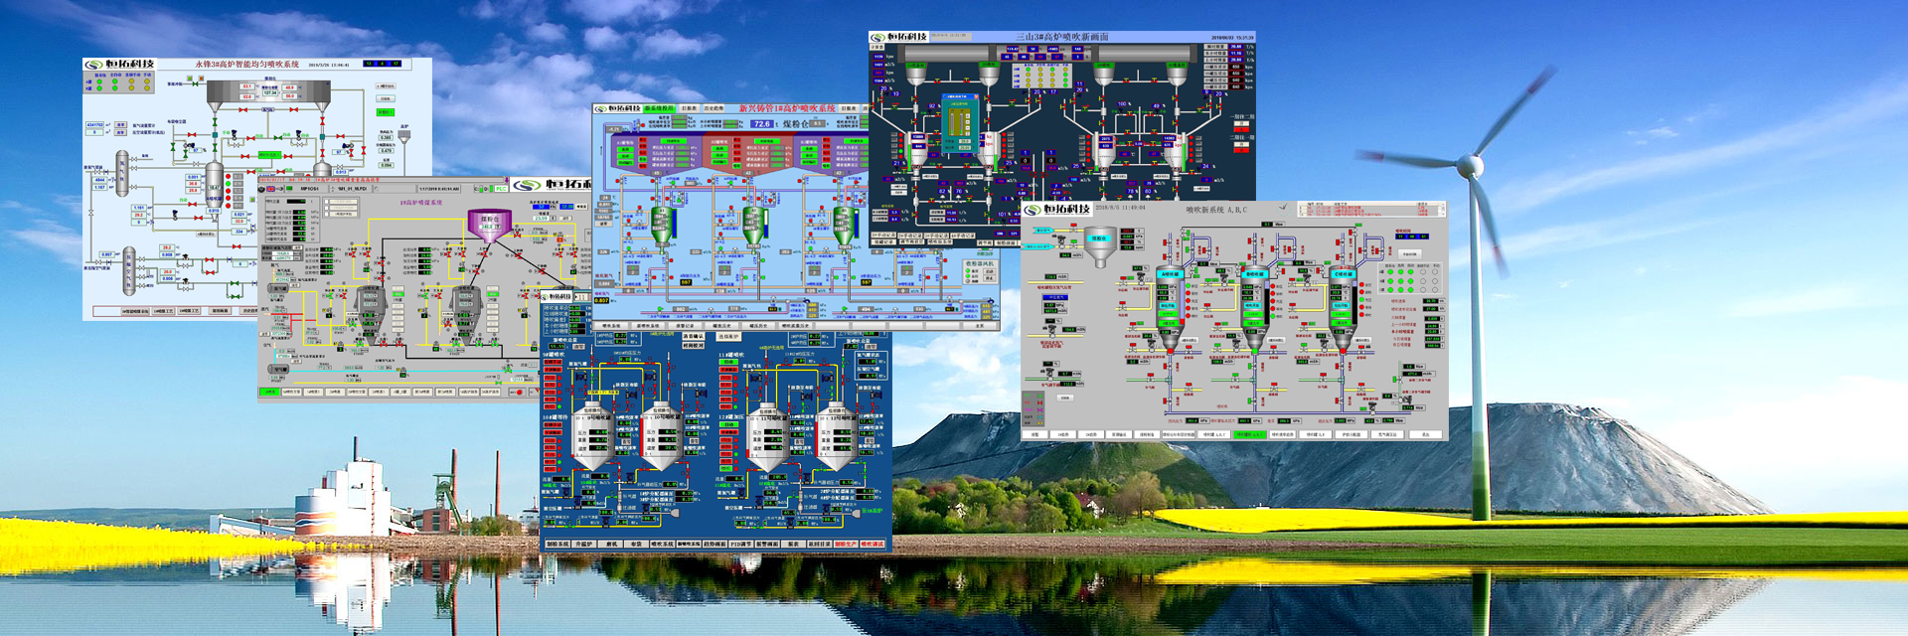
Task: Click 恒拓科技 logo in 新兴铸管 window
Action: click(617, 108)
